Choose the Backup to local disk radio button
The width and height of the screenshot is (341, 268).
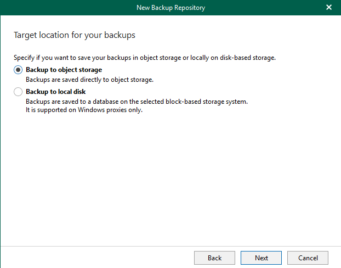tap(18, 92)
